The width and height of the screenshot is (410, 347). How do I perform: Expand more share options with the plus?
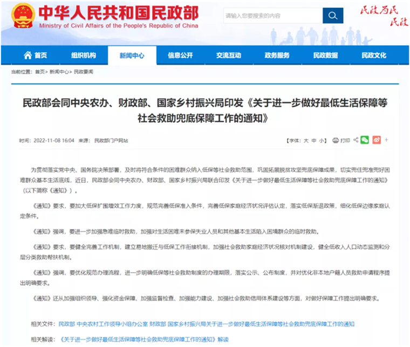click(386, 140)
